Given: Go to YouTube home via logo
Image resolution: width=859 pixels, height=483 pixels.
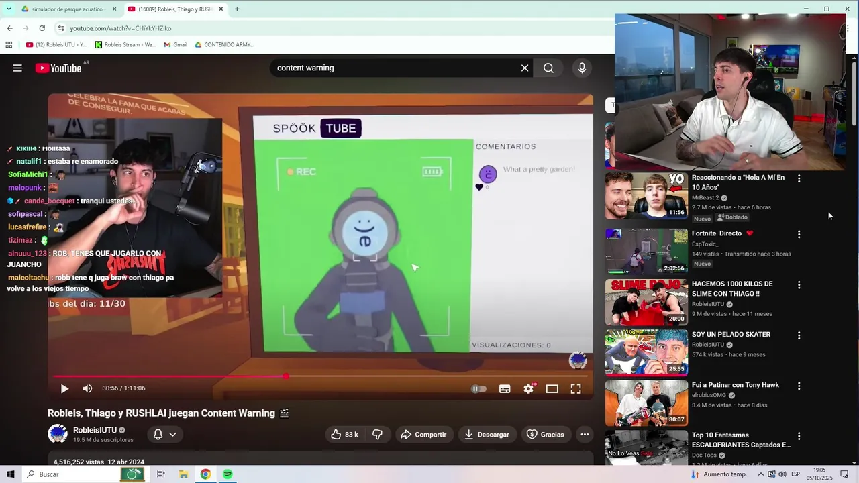Looking at the screenshot, I should pyautogui.click(x=58, y=68).
